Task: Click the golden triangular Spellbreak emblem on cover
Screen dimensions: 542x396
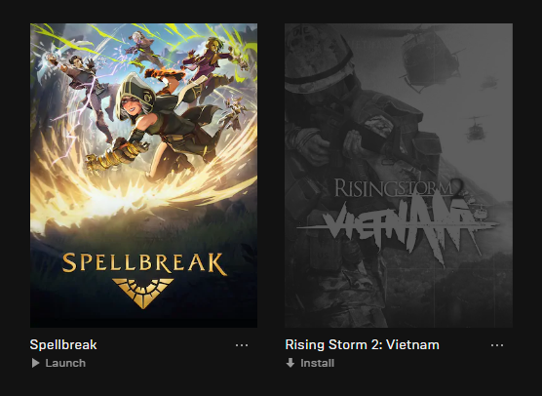Action: (x=142, y=293)
